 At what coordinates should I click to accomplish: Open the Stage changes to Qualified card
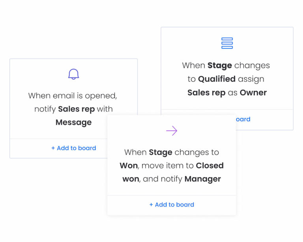tap(227, 78)
